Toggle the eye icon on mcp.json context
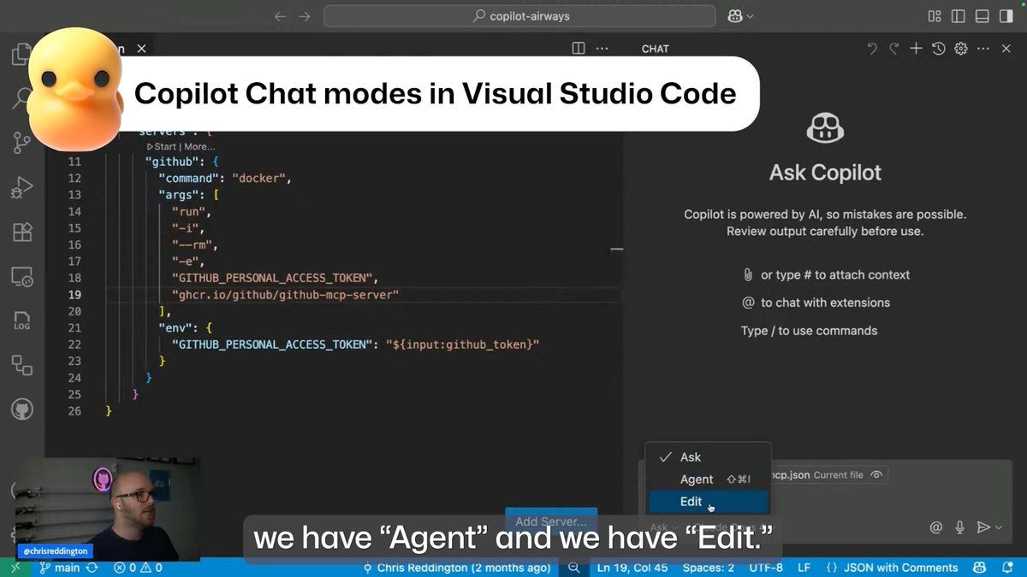 (876, 474)
